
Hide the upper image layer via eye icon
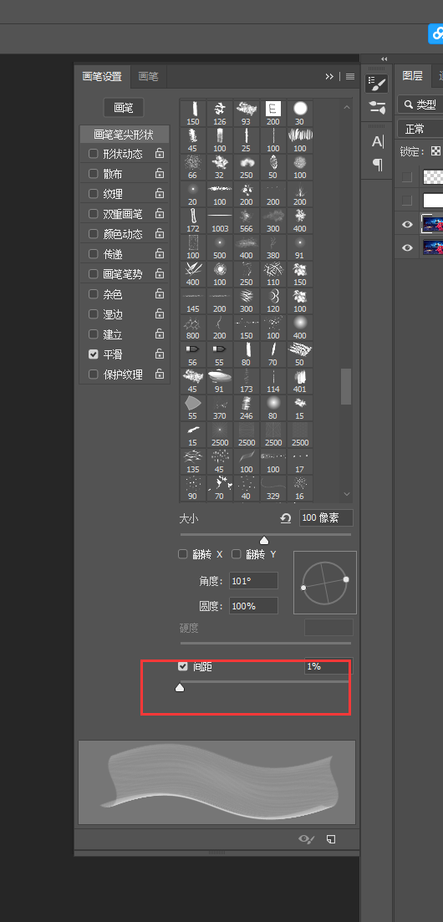click(x=407, y=224)
